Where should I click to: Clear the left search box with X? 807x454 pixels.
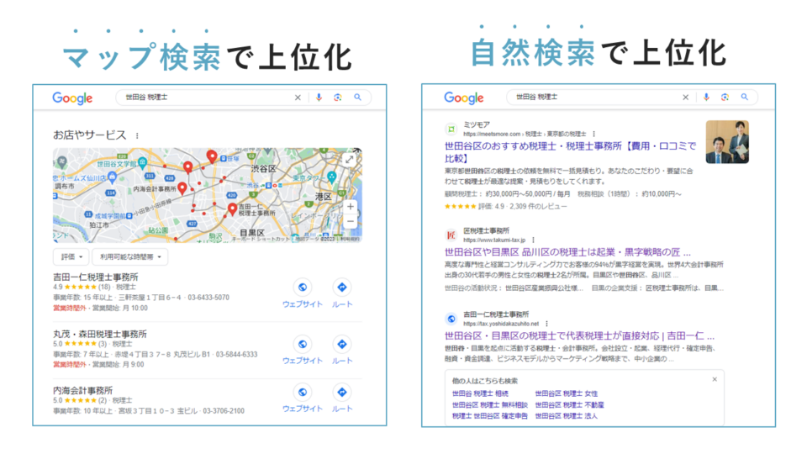[298, 98]
